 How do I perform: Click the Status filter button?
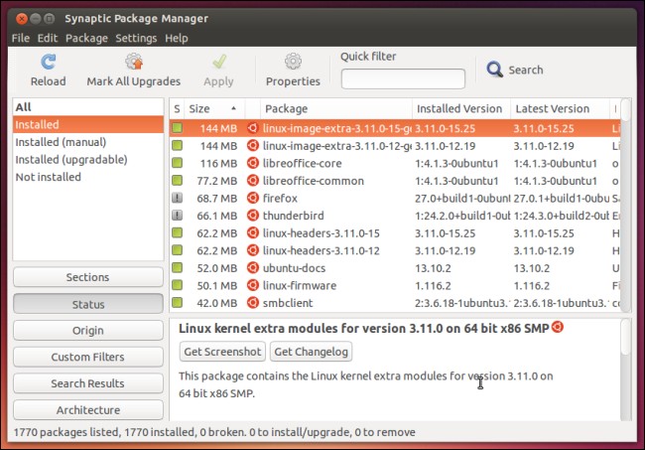pos(88,304)
